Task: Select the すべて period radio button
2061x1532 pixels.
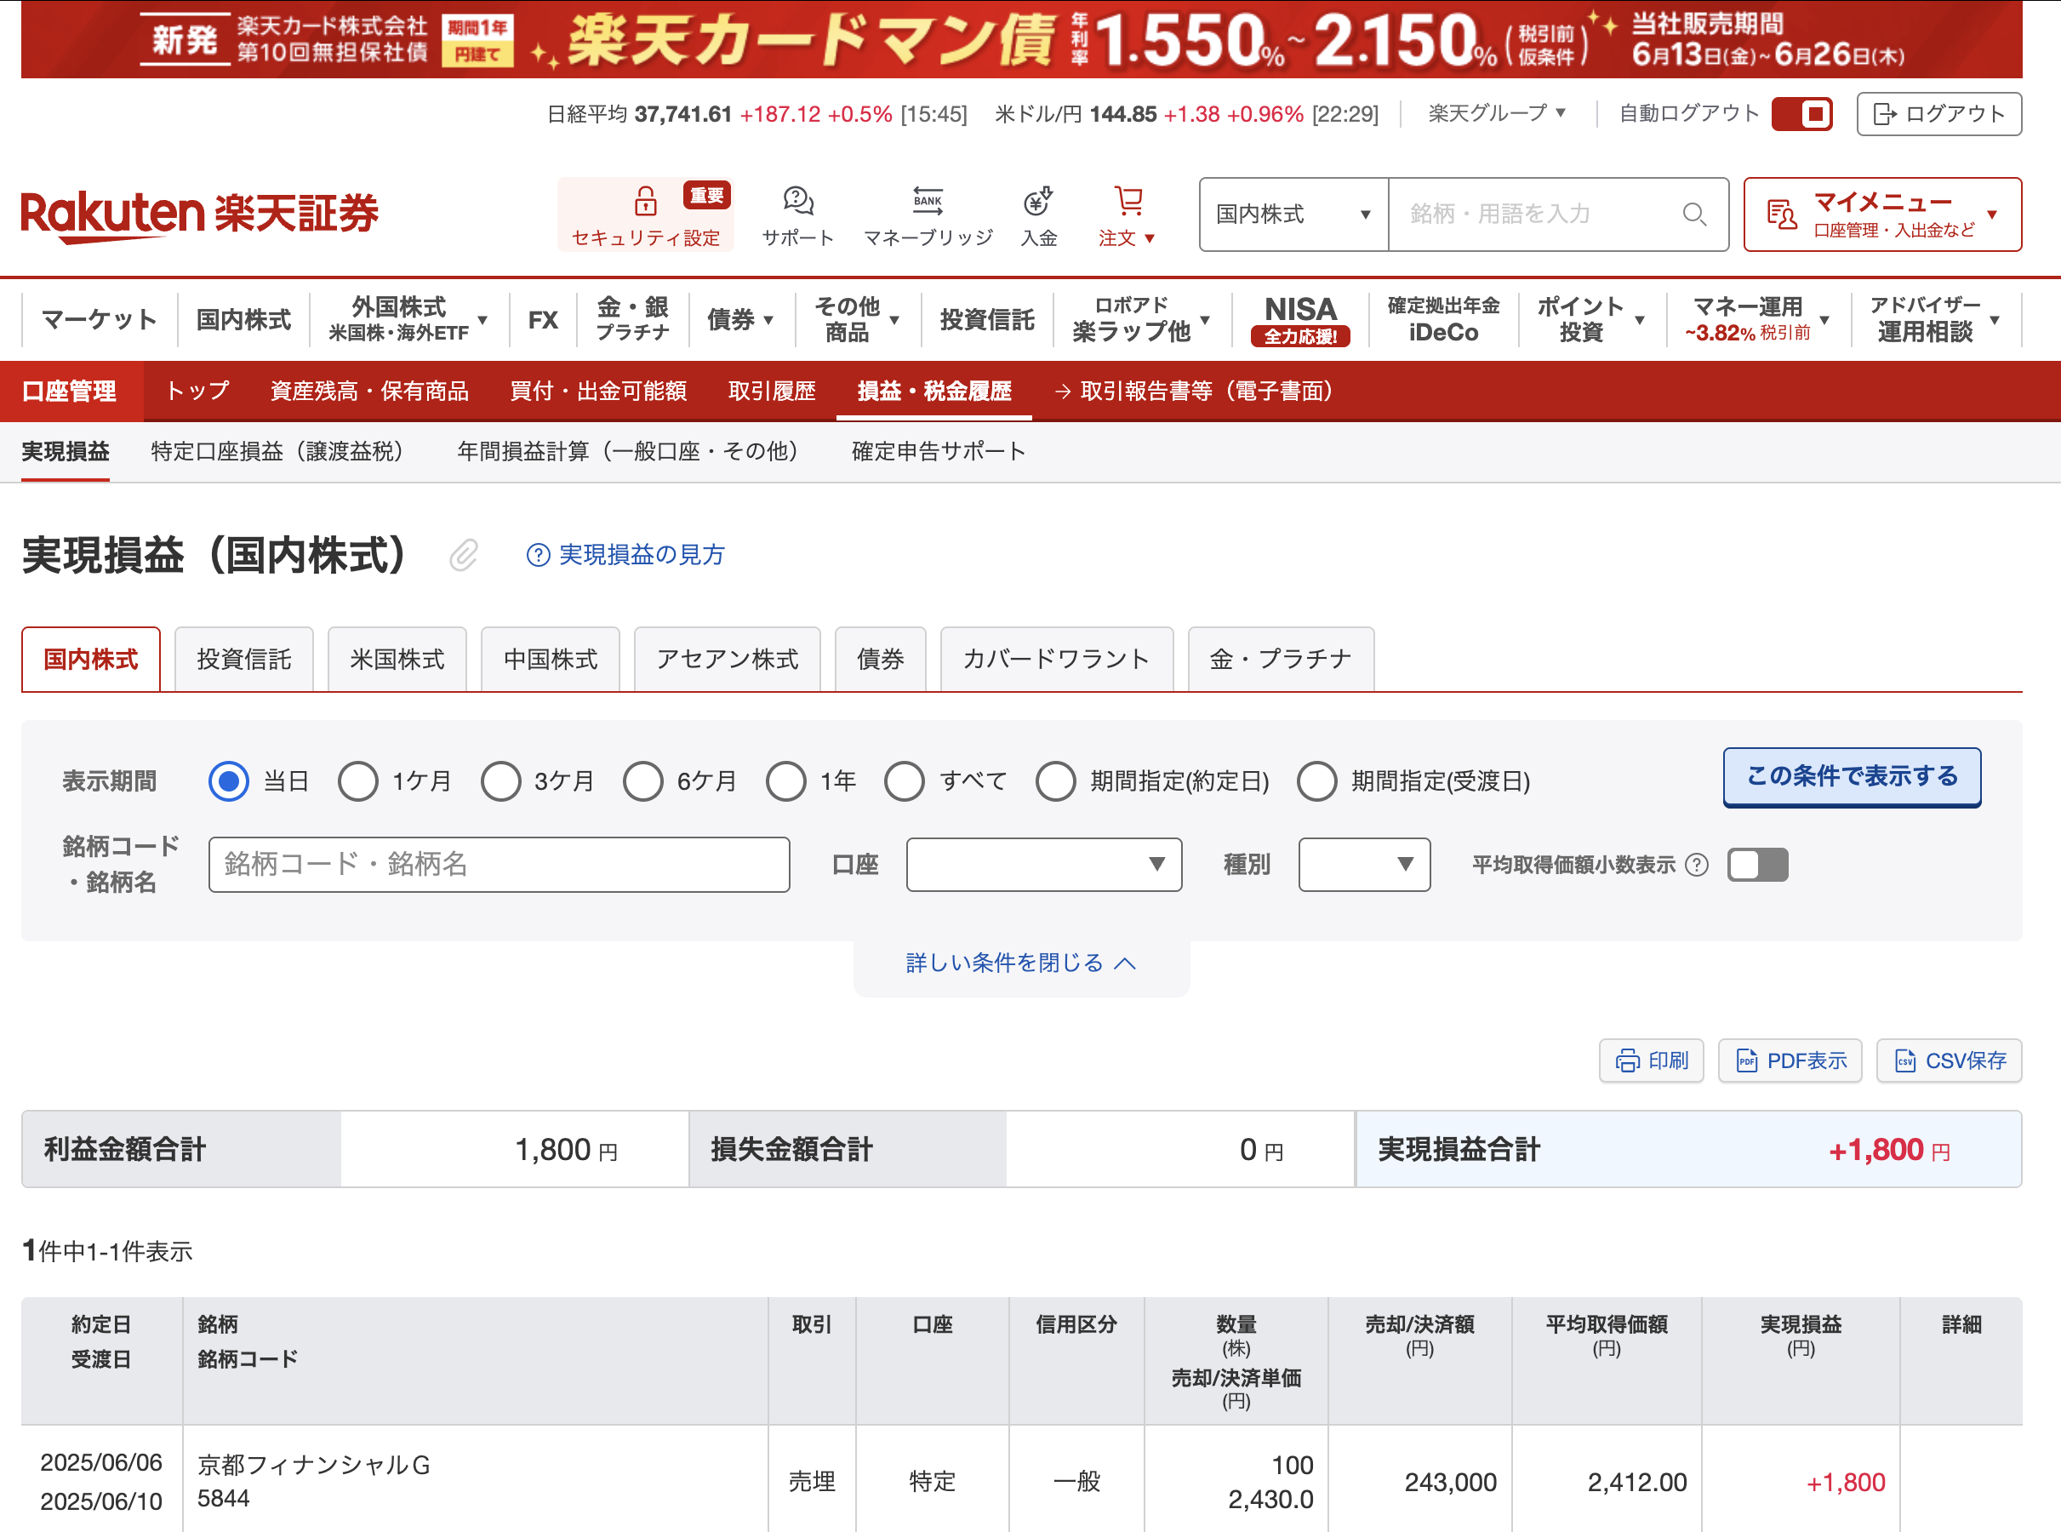Action: pyautogui.click(x=904, y=780)
